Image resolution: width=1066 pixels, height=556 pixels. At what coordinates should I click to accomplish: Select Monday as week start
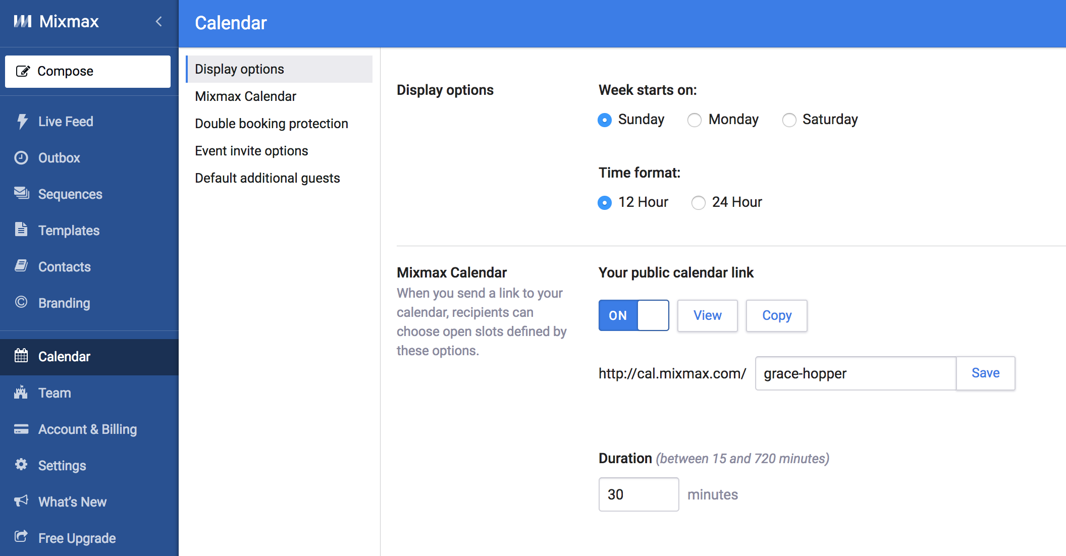(695, 120)
